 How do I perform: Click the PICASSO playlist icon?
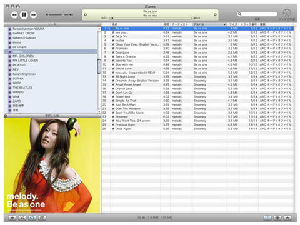[x=9, y=65]
